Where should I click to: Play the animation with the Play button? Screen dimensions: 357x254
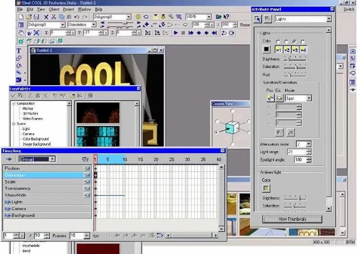(x=175, y=33)
